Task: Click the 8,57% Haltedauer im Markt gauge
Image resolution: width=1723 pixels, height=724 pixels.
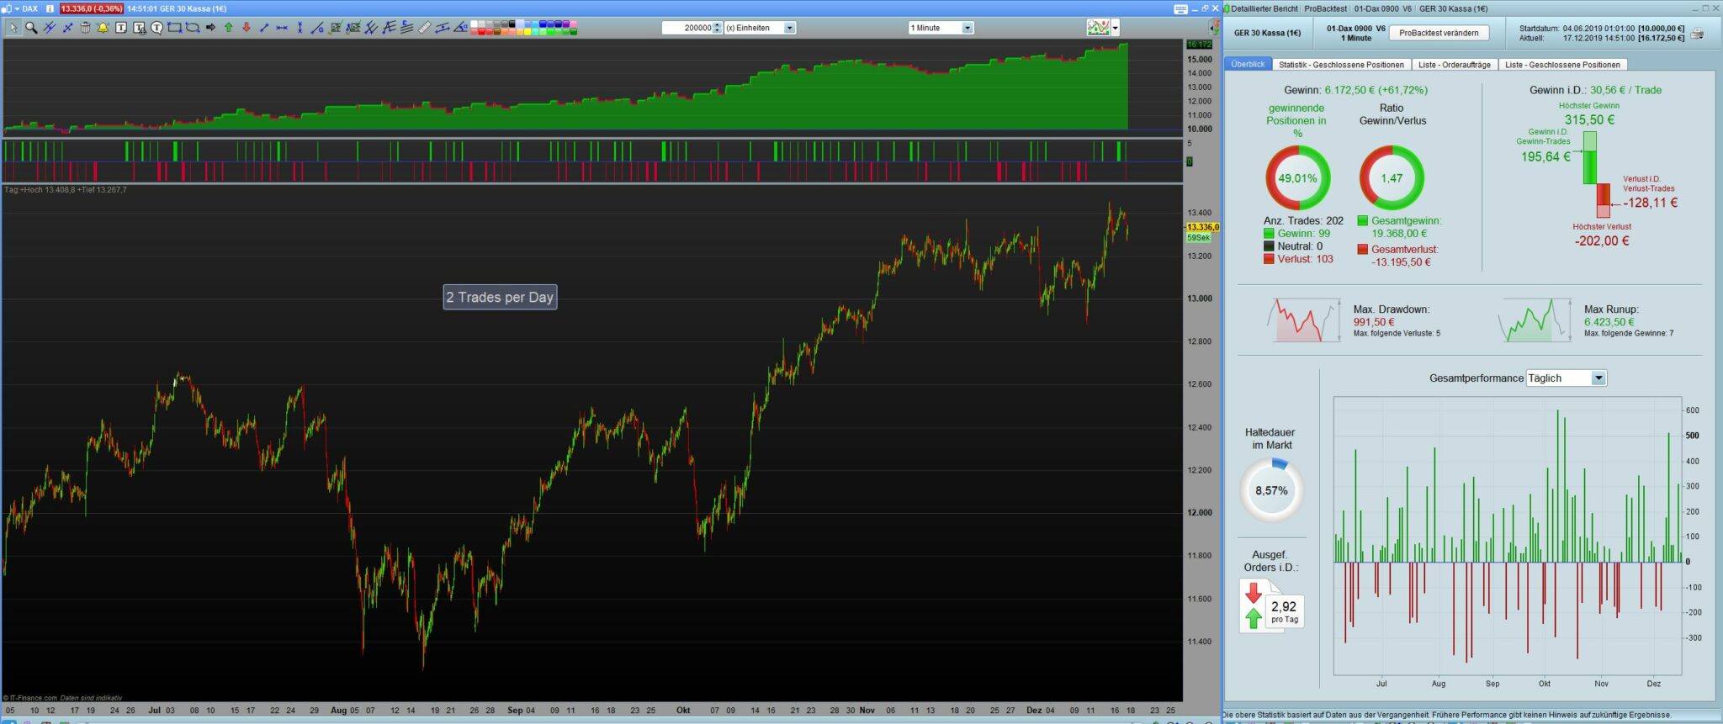Action: point(1271,490)
